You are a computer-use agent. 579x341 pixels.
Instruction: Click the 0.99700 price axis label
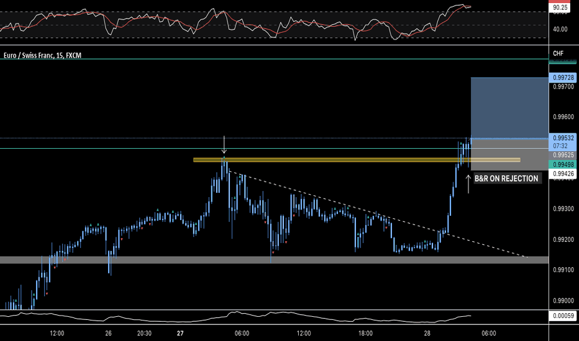tap(563, 87)
